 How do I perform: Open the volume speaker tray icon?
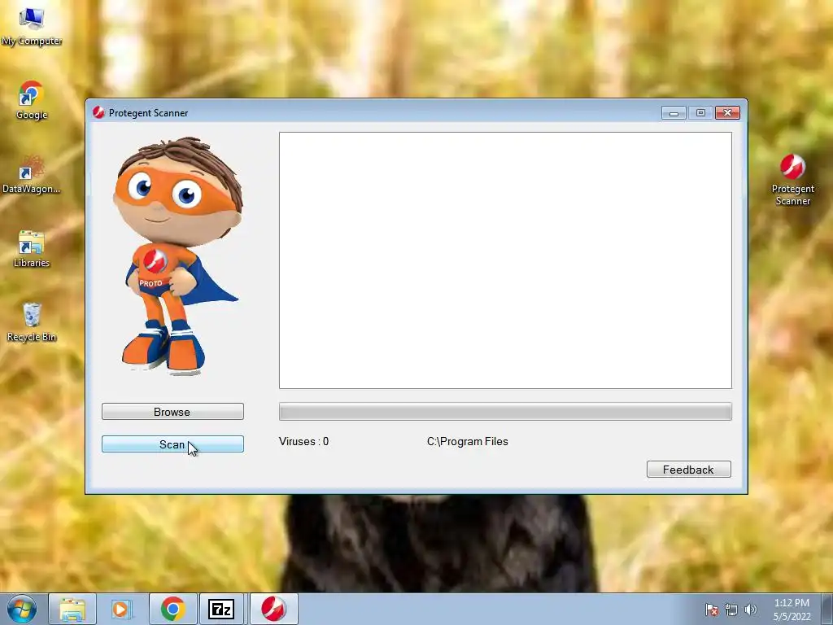click(750, 610)
